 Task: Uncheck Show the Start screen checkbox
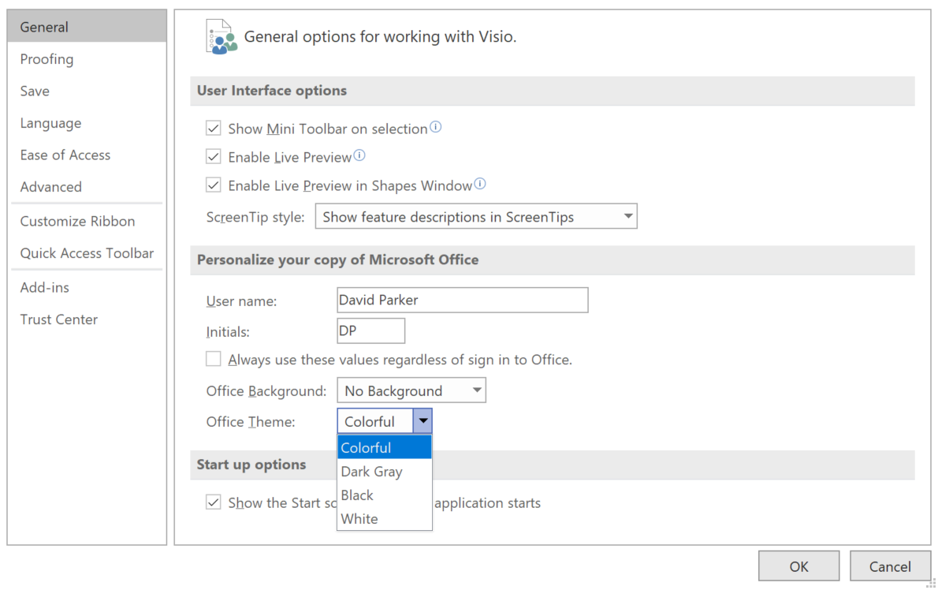point(213,502)
